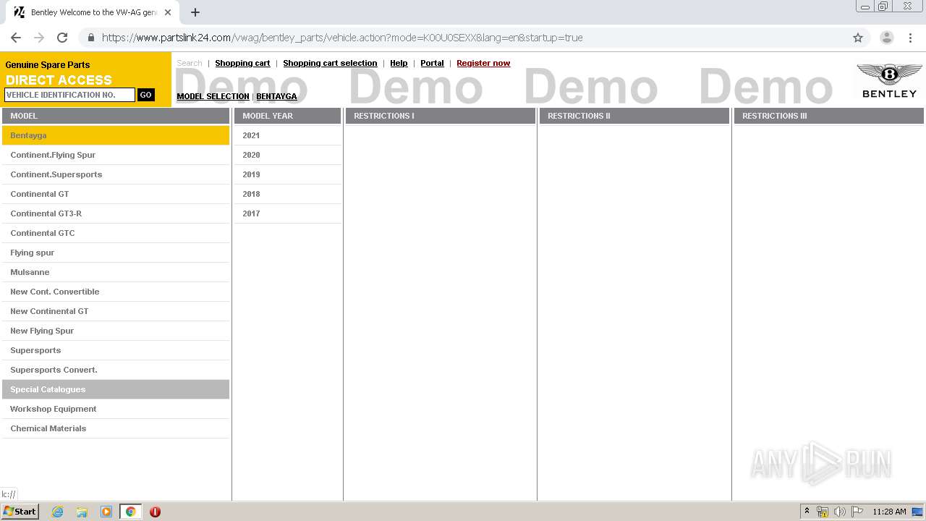The image size is (926, 521).
Task: Launch Internet Explorer from the taskbar
Action: (x=57, y=512)
